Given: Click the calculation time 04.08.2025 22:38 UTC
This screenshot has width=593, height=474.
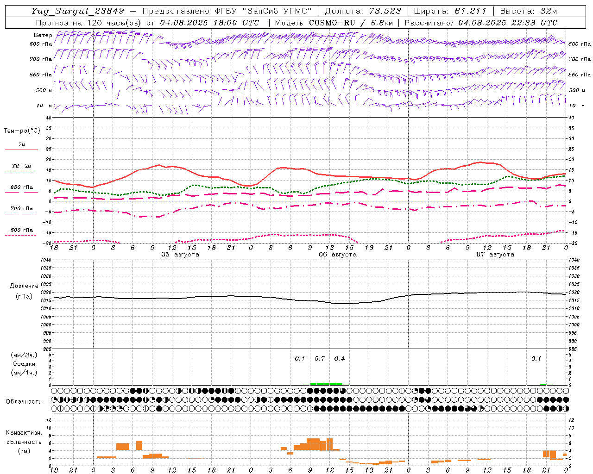Looking at the screenshot, I should click(x=508, y=23).
